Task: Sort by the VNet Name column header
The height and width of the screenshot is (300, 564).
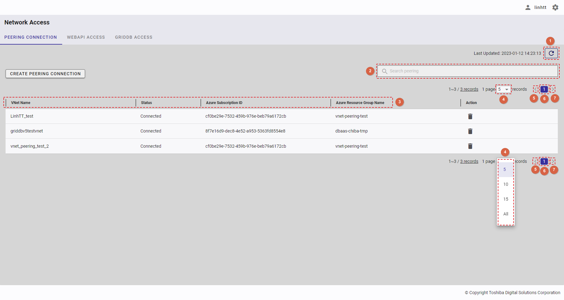Action: pos(21,103)
